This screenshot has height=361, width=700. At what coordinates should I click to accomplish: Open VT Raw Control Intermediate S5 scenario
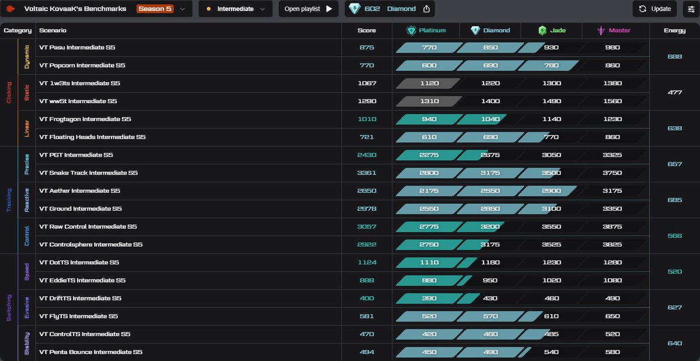[x=88, y=226]
